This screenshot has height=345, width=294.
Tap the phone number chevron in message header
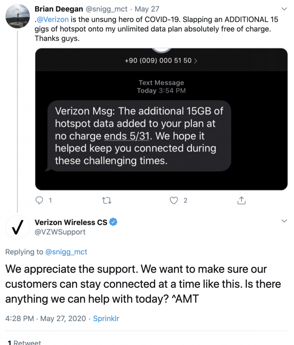(196, 61)
